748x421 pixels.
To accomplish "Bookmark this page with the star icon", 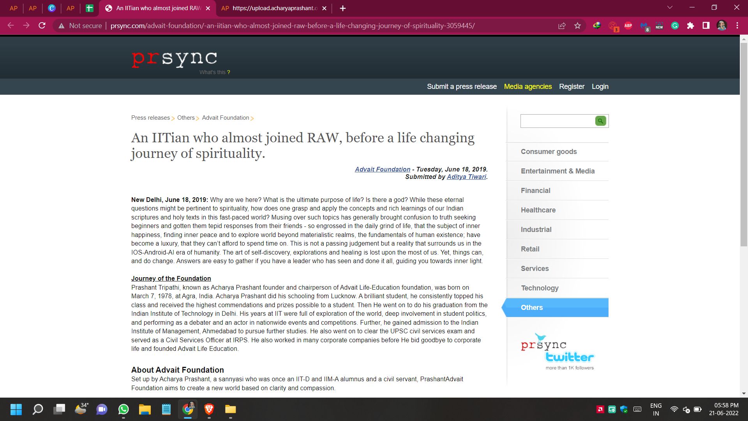I will [577, 26].
